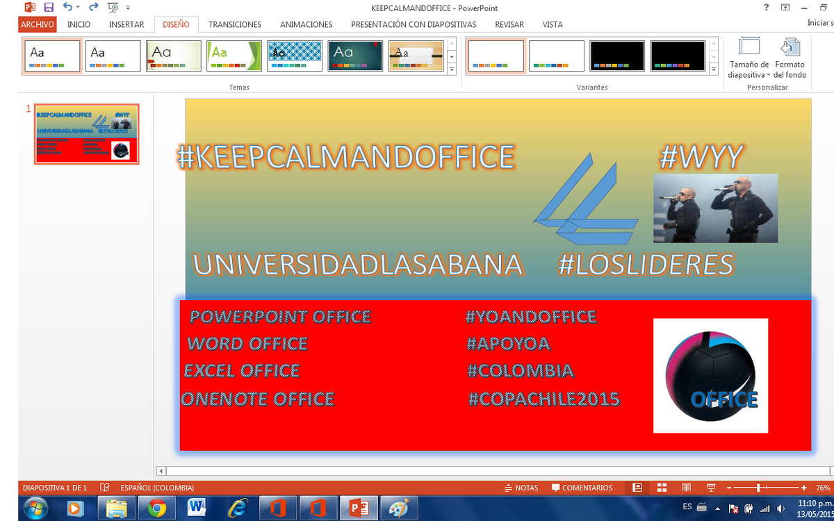Click the #WYY text on slide
The height and width of the screenshot is (521, 834).
(x=701, y=157)
